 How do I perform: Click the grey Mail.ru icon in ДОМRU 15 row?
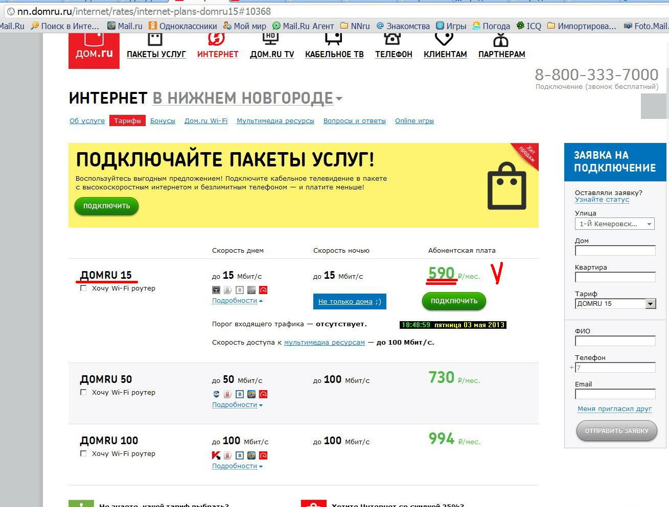pos(251,290)
